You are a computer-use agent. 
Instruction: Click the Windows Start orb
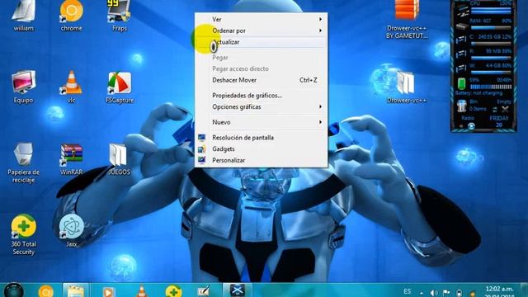[13, 290]
